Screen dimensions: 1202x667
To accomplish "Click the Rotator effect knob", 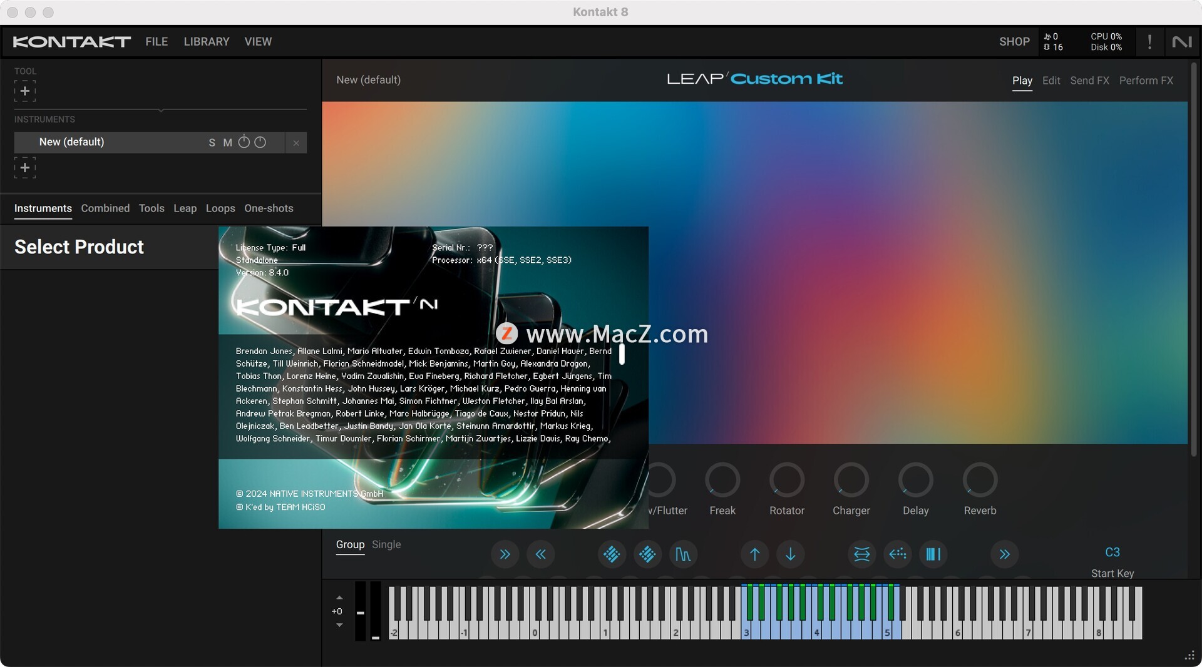I will [787, 480].
